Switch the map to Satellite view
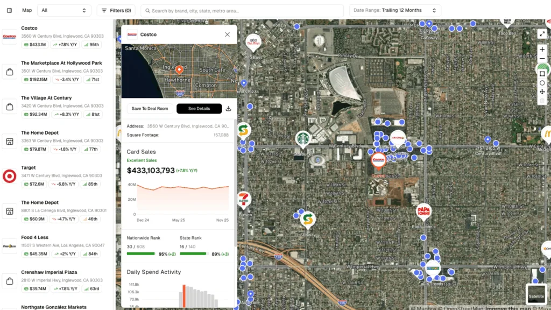Screen dimensions: 551x310 (x=535, y=295)
